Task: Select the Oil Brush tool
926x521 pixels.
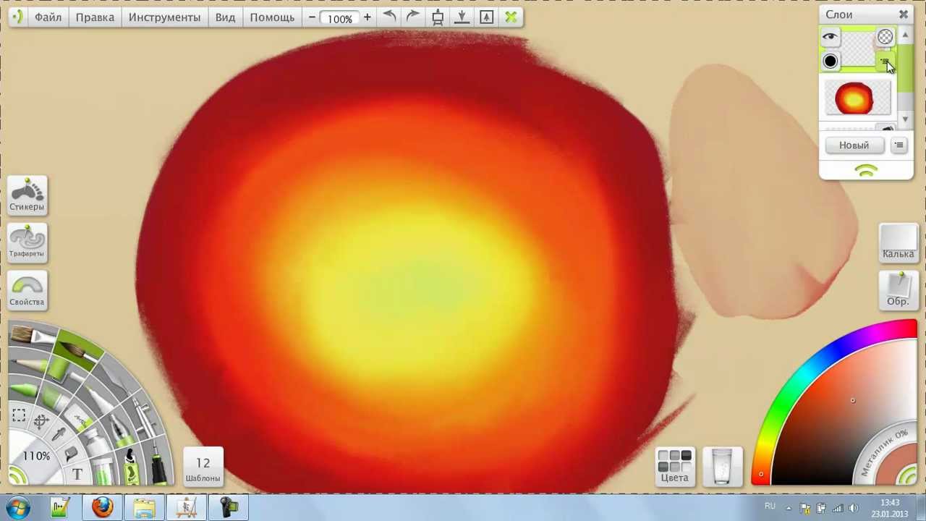Action: [x=31, y=336]
